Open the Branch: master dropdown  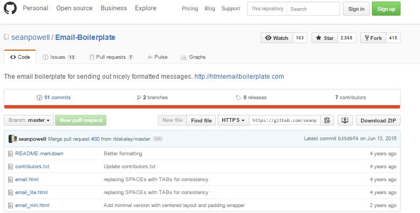tap(29, 120)
